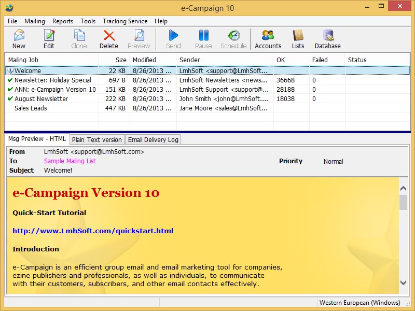Click the preview scrollbar up arrow
This screenshot has width=415, height=311.
[403, 188]
